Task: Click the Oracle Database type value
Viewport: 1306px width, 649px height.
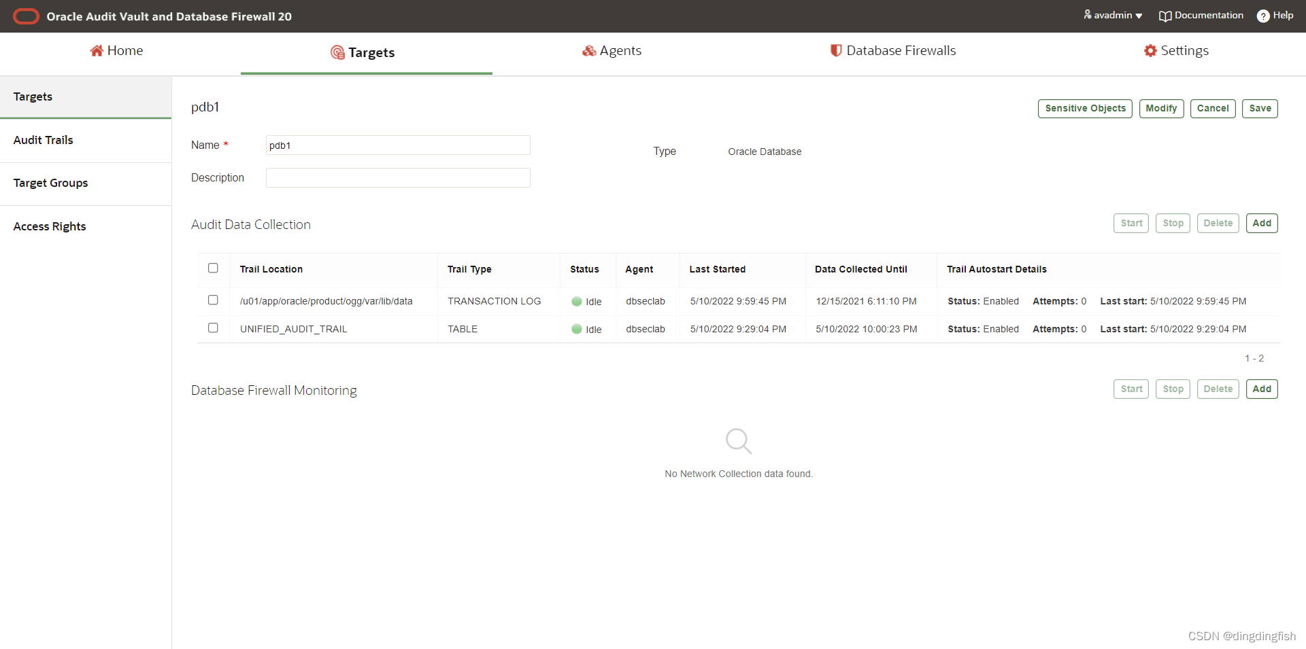Action: click(765, 152)
